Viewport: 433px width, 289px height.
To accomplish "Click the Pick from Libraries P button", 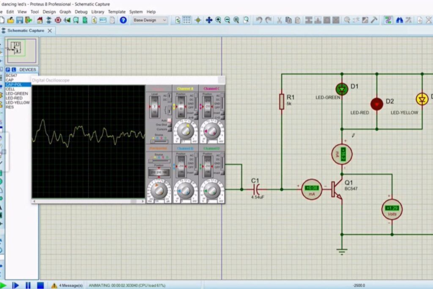I will [x=8, y=69].
